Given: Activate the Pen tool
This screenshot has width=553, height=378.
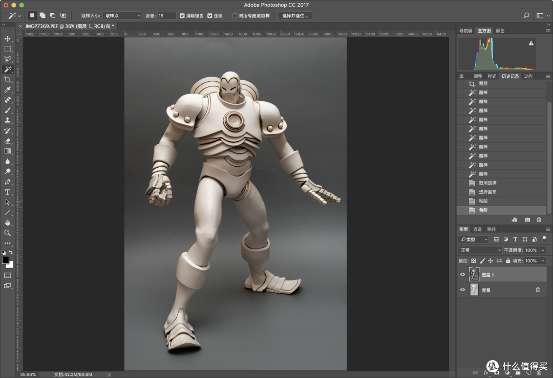Looking at the screenshot, I should tap(7, 182).
